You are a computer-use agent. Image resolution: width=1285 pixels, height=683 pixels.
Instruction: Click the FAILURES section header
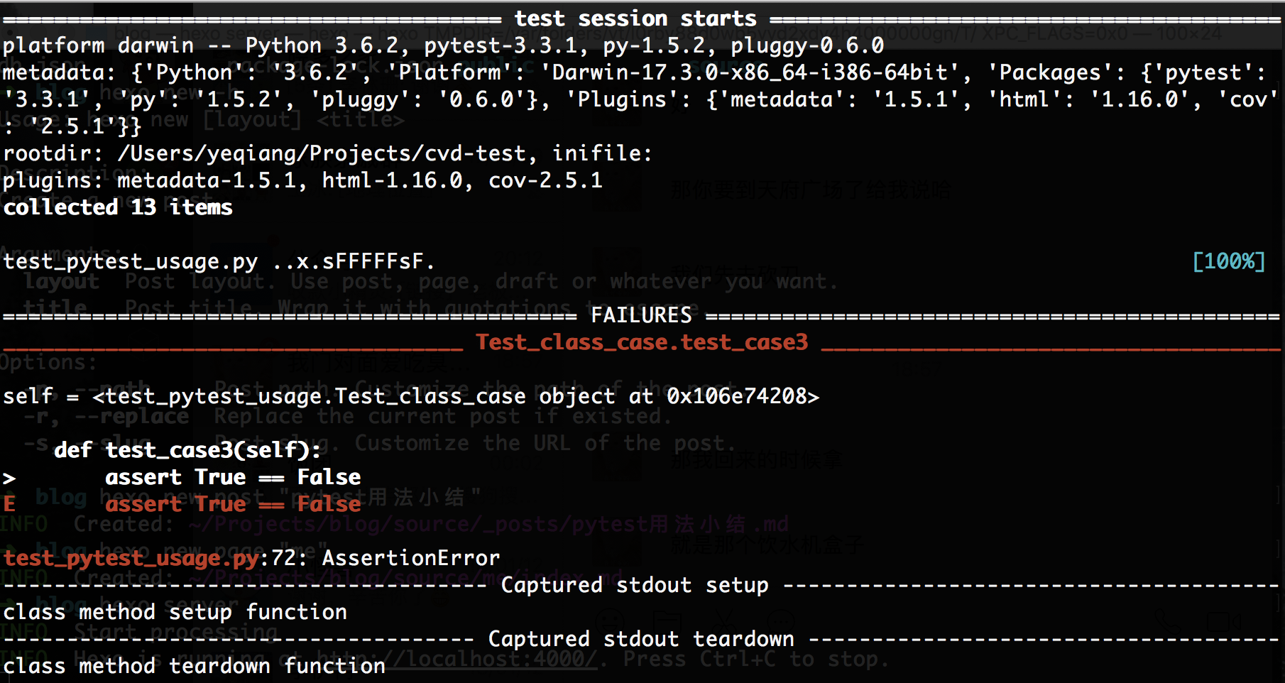point(641,315)
